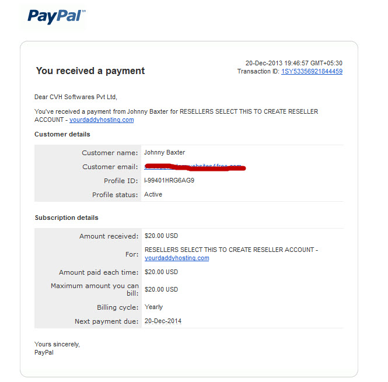Click next payment due date 20-Dec-2014
The image size is (388, 382).
[x=163, y=321]
